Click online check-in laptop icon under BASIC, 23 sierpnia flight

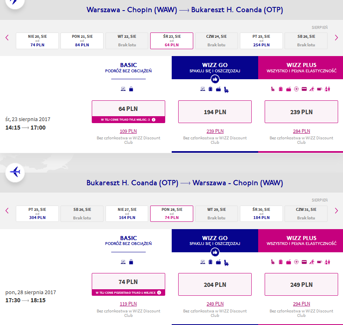pos(123,89)
